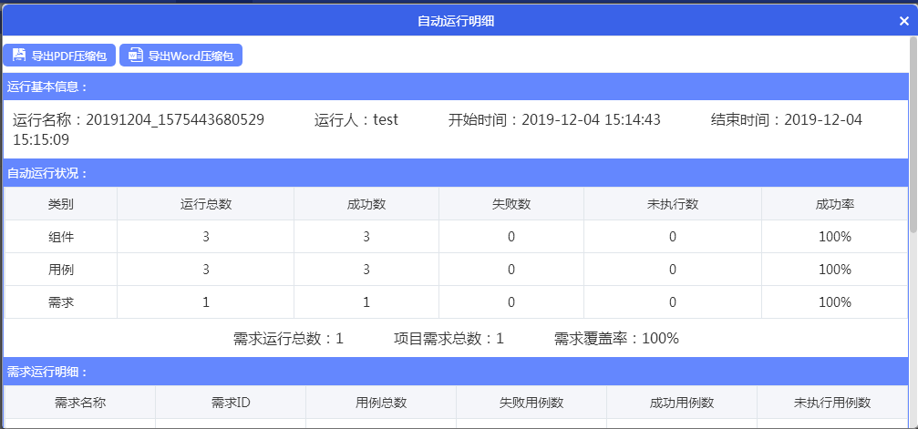This screenshot has height=429, width=918.
Task: Select the 用例 row label
Action: (60, 270)
